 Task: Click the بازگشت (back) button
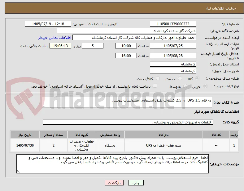[x=114, y=183]
